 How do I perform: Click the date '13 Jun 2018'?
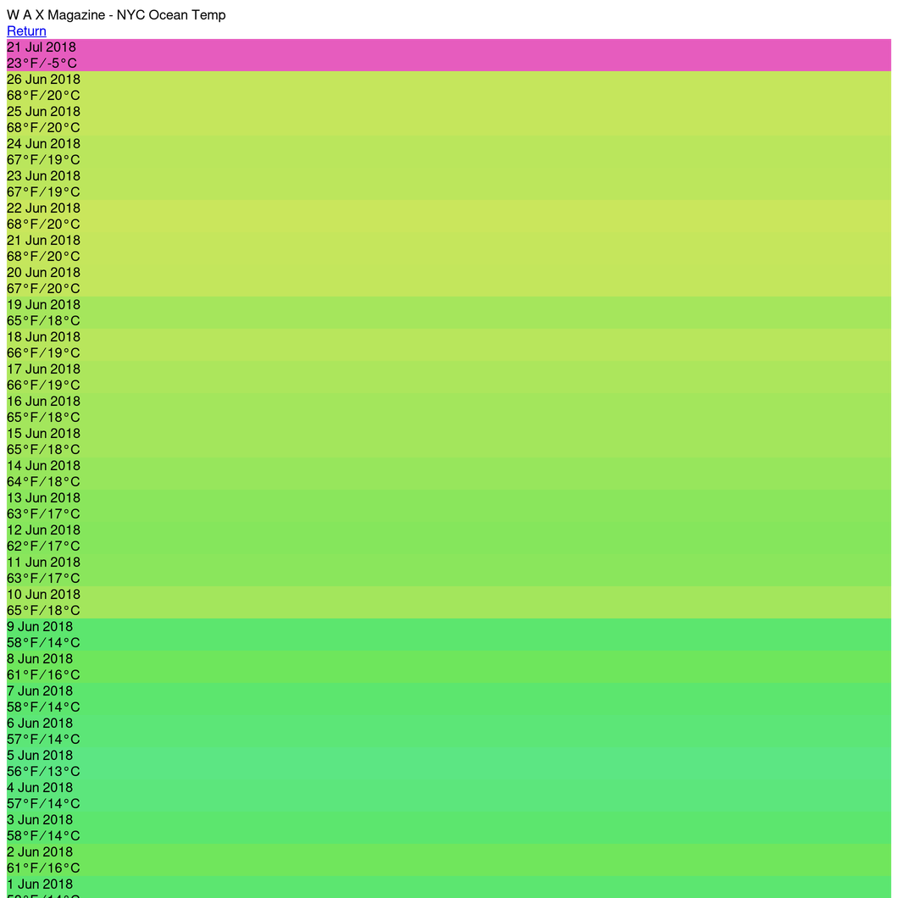click(x=43, y=497)
